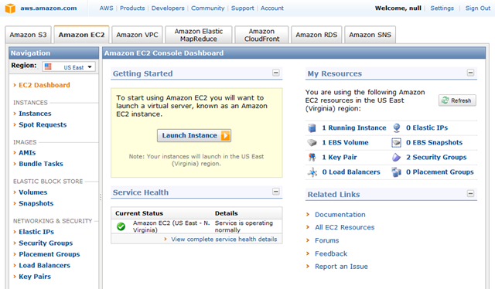
Task: Click the Load Balancers icon in My Resources
Action: tap(312, 172)
